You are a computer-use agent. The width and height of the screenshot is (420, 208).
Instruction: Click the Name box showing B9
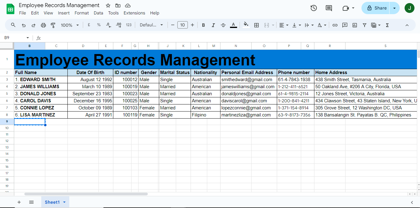[x=16, y=38]
